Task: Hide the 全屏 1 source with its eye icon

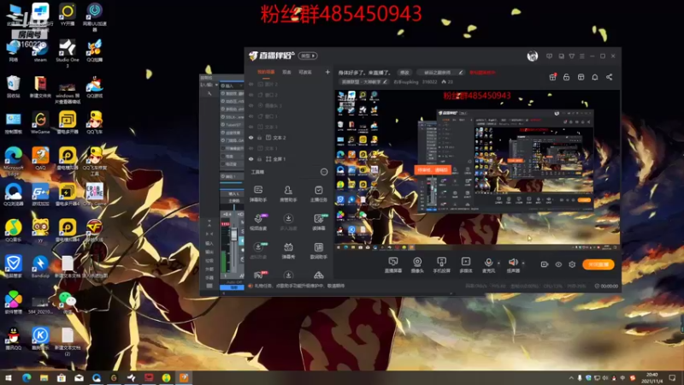Action: coord(251,159)
